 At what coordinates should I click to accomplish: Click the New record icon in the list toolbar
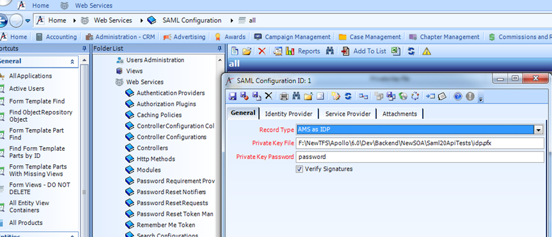pos(234,51)
